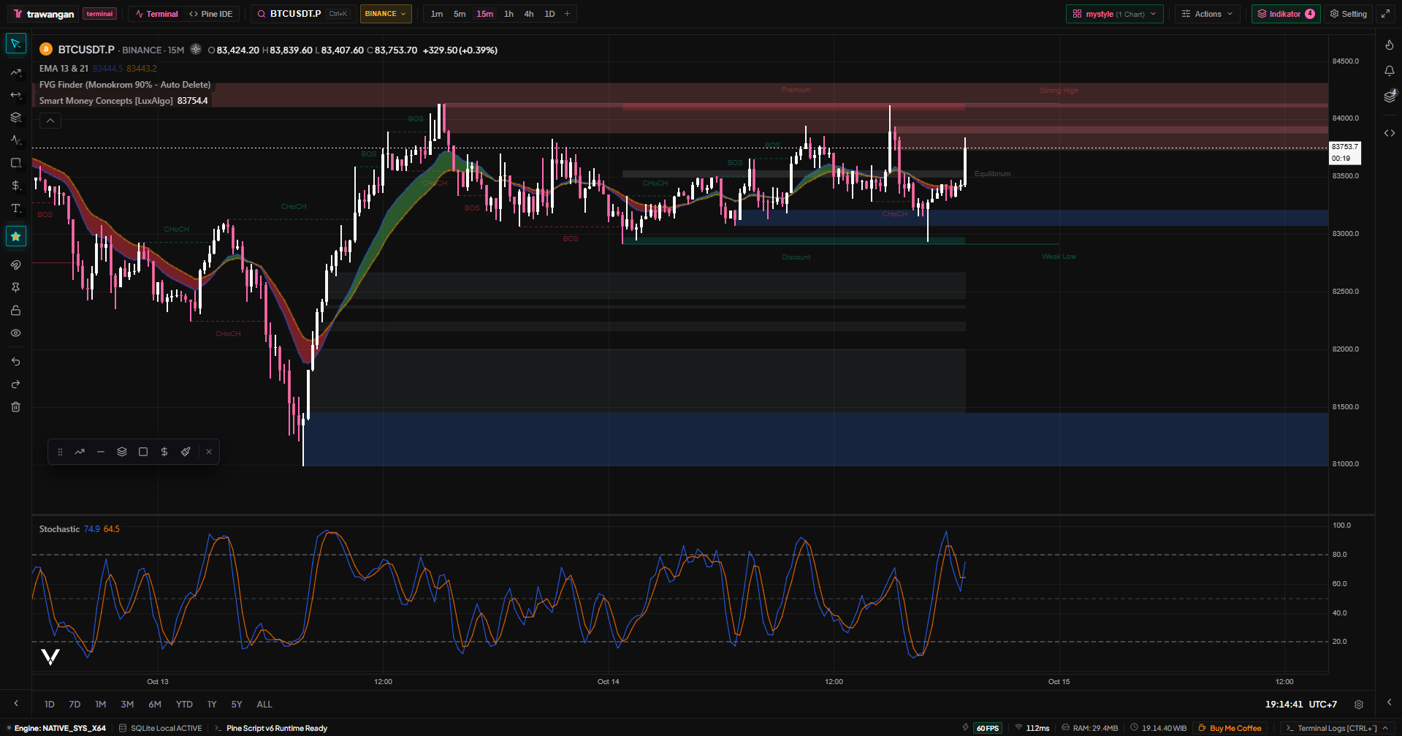Image resolution: width=1402 pixels, height=736 pixels.
Task: Collapse the indicator legend chevron
Action: coord(50,121)
